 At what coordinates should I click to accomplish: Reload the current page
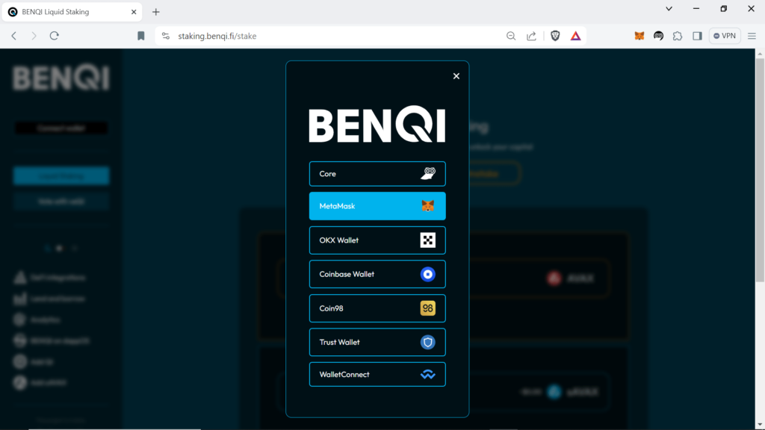click(x=55, y=36)
